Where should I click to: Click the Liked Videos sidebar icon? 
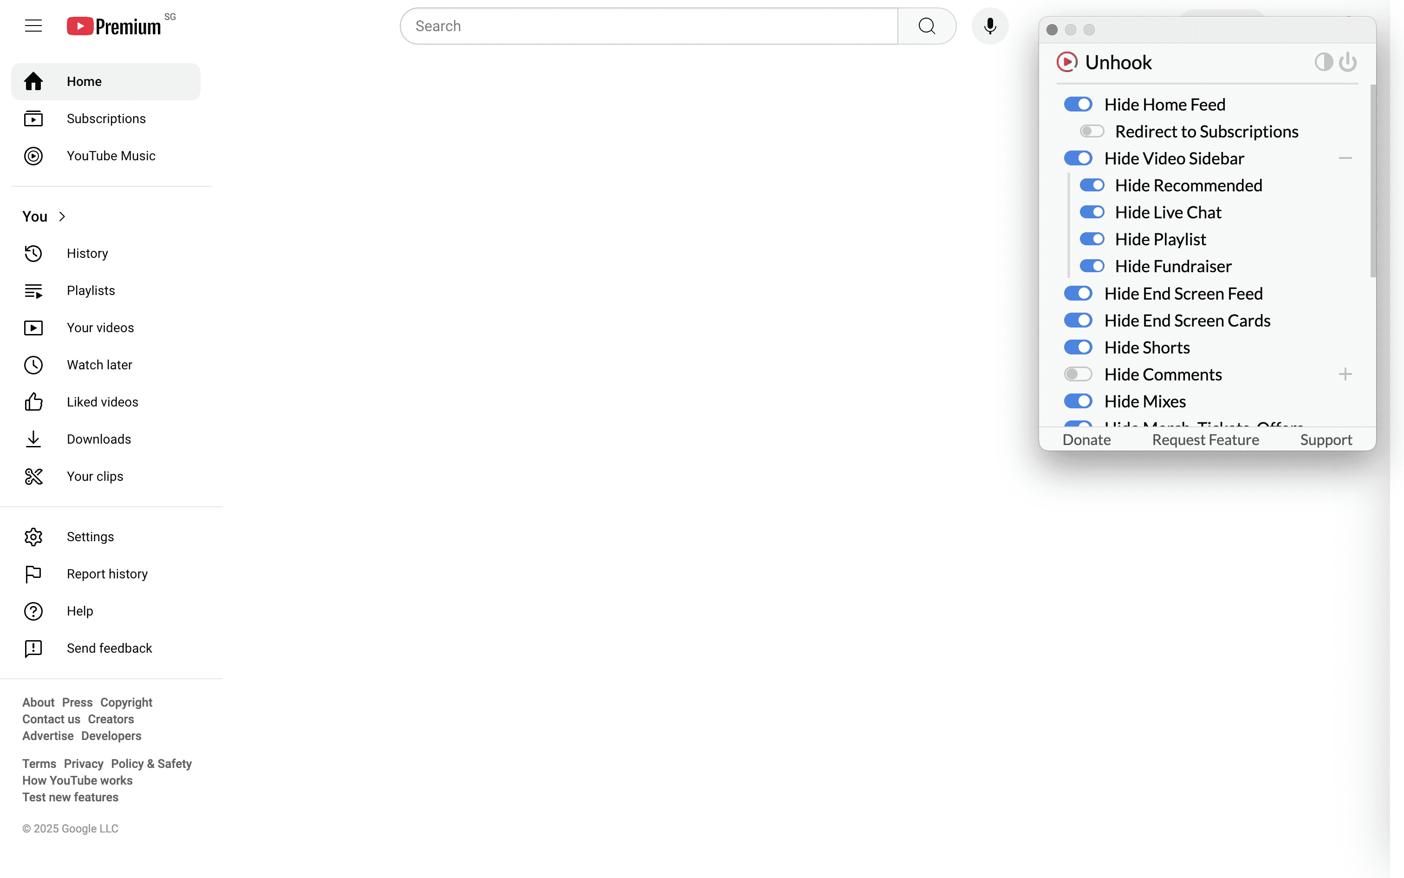[33, 401]
